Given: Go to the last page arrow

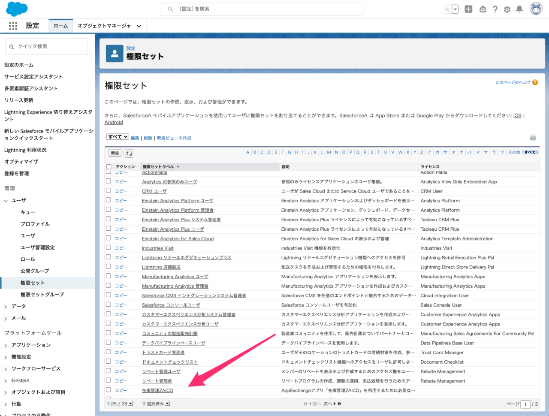Looking at the screenshot, I should [340, 404].
